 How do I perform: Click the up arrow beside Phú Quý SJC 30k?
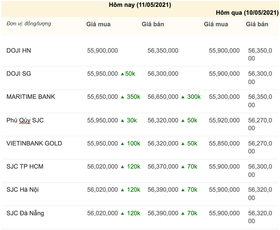(x=122, y=120)
